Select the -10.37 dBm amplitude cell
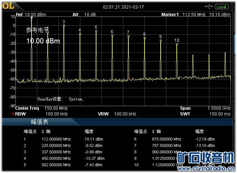This screenshot has height=173, width=237. pyautogui.click(x=94, y=158)
